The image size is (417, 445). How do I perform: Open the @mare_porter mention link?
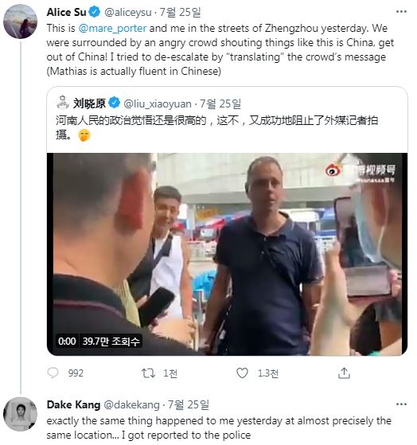[x=112, y=29]
